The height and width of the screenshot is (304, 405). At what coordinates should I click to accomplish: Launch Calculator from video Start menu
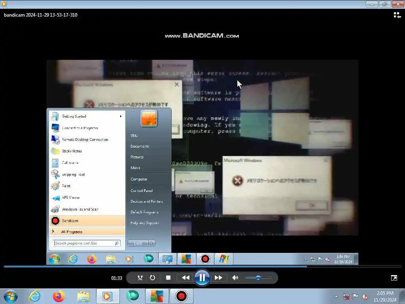[x=87, y=163]
